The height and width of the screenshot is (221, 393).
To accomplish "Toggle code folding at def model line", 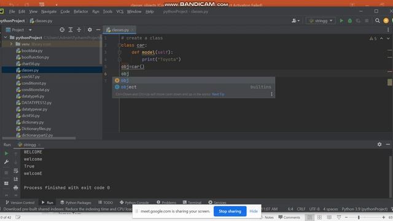I will coord(120,52).
